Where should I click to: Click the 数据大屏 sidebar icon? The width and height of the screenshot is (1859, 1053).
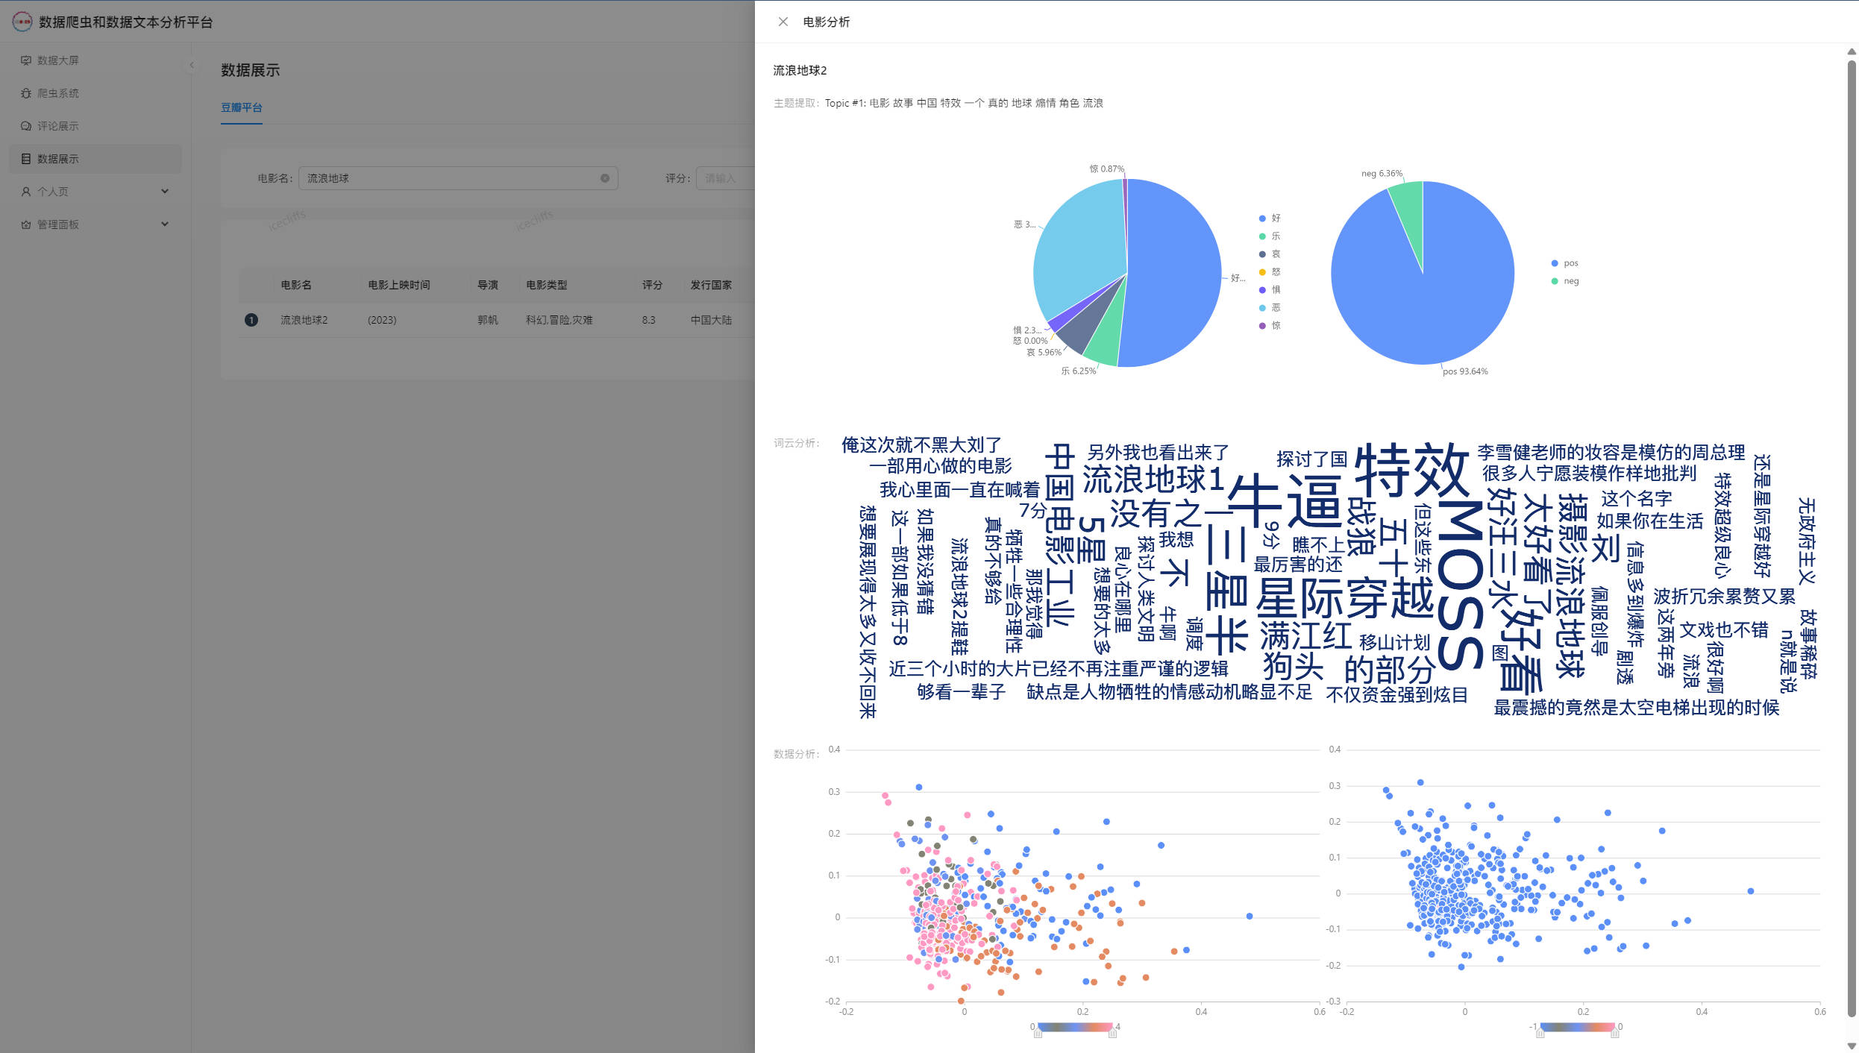(x=26, y=60)
